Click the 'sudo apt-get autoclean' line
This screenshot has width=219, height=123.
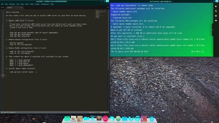point(20,36)
